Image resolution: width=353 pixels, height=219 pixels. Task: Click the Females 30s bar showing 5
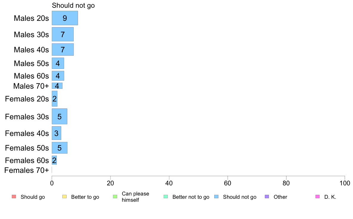point(59,116)
